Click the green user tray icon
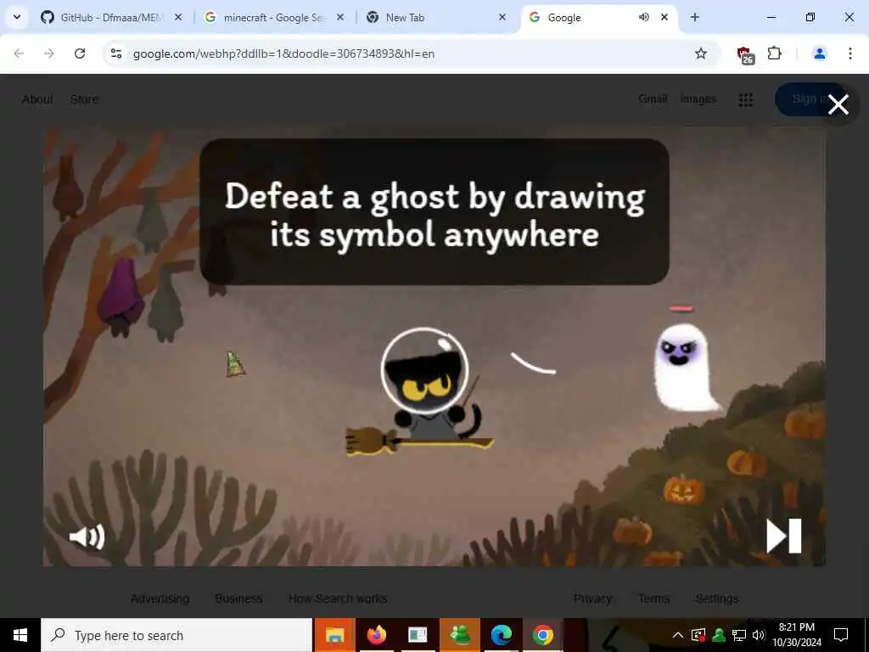869x652 pixels. point(719,635)
